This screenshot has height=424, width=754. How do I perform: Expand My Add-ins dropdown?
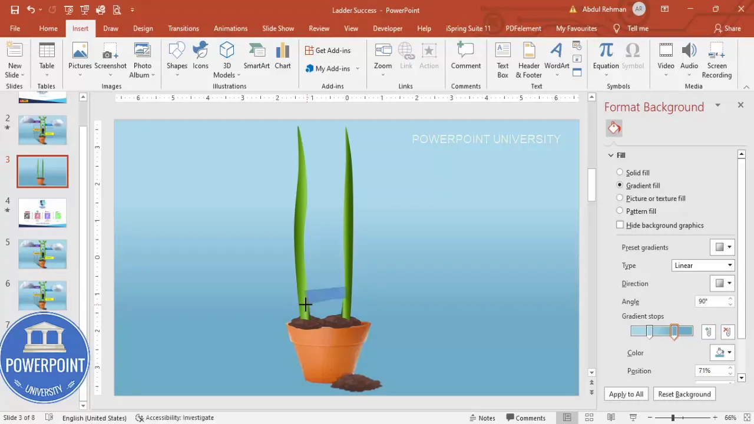(357, 69)
